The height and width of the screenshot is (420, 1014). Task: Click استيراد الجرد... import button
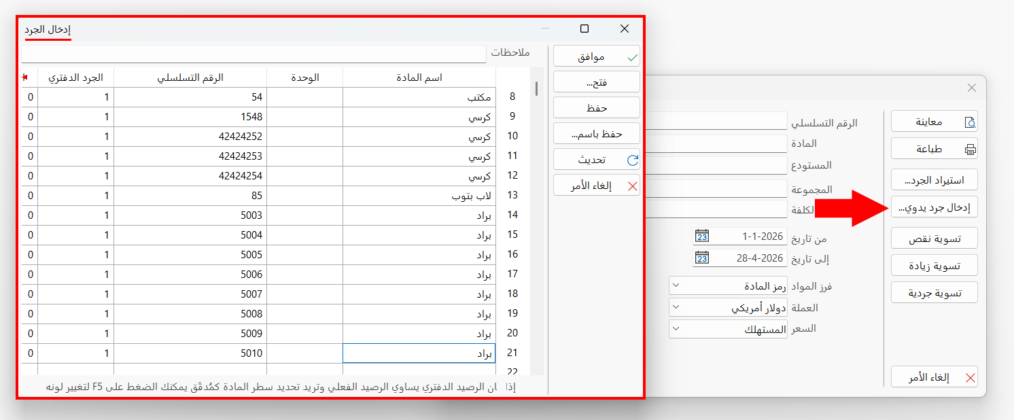point(934,179)
